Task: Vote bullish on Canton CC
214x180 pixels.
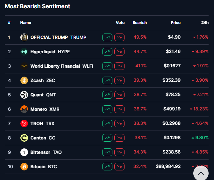Action: (x=107, y=138)
